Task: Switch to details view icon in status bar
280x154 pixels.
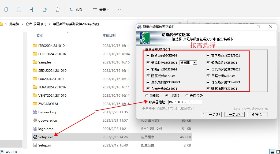Action: (272, 152)
